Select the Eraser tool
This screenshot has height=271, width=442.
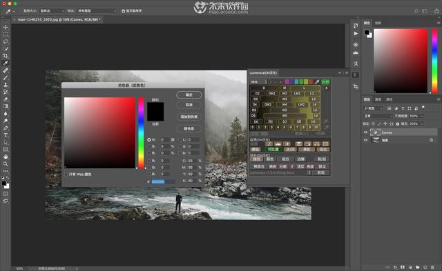click(x=6, y=99)
